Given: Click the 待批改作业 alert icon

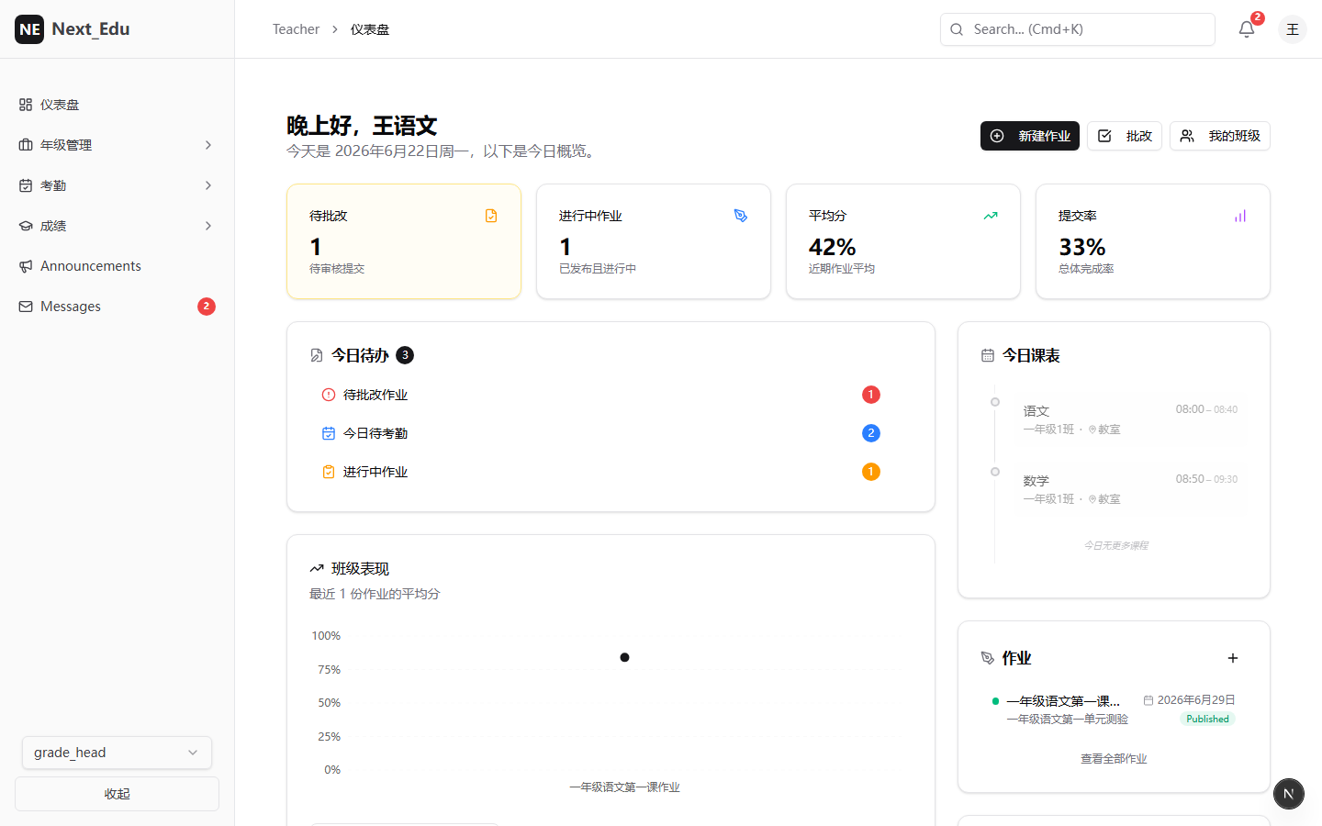Looking at the screenshot, I should (x=329, y=395).
